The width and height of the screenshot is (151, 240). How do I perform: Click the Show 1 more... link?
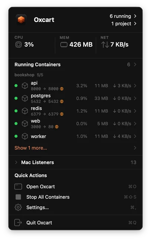[30, 148]
